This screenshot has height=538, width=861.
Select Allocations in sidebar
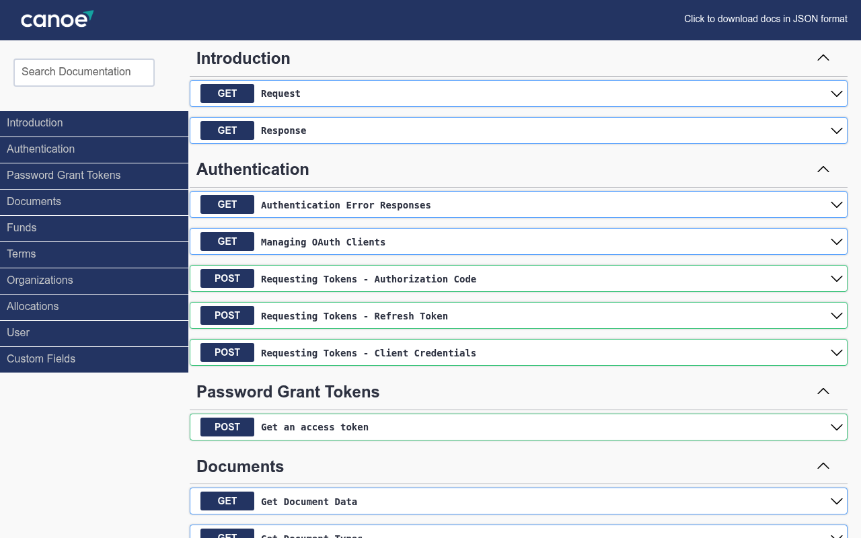pos(94,307)
